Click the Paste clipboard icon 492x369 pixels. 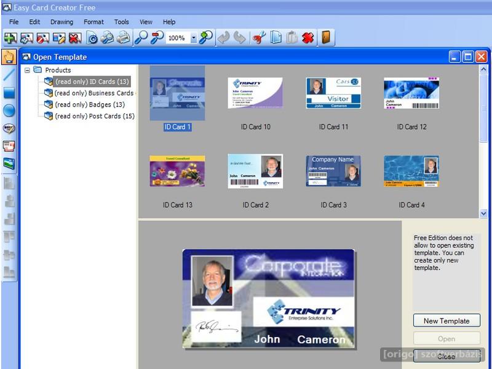[292, 38]
